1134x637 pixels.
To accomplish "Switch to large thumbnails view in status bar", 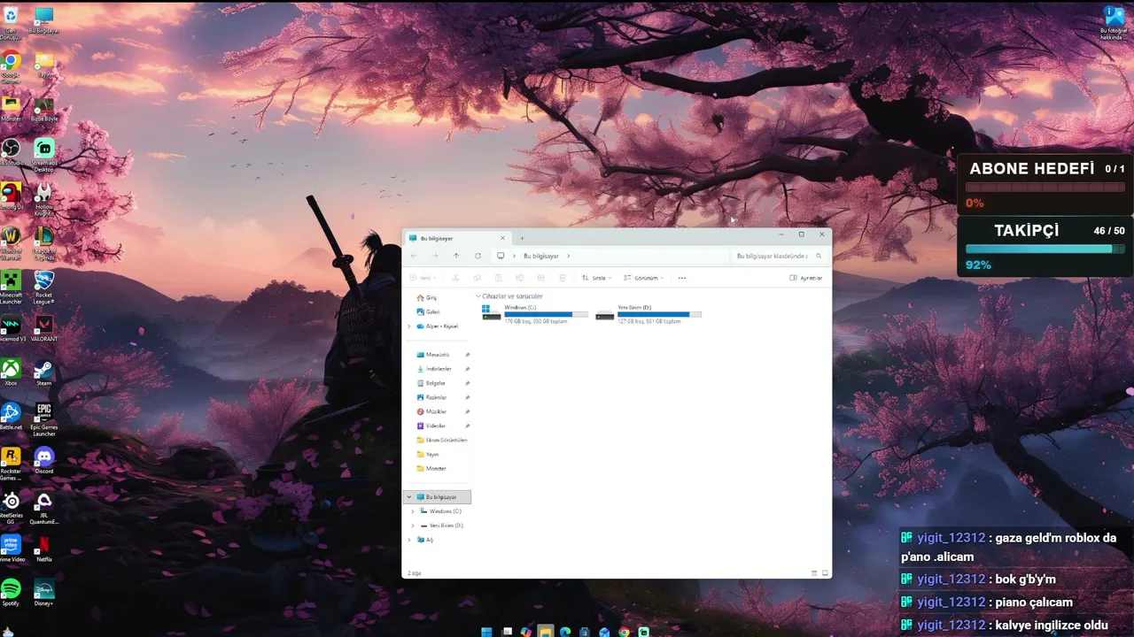I will tap(825, 573).
